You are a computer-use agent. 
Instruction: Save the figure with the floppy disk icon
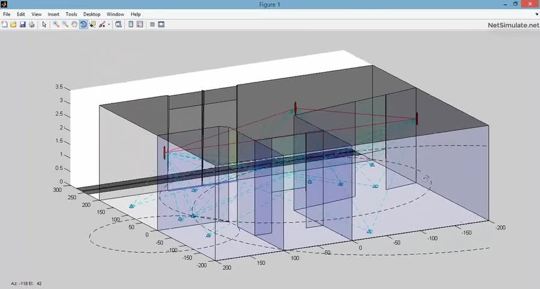click(22, 25)
